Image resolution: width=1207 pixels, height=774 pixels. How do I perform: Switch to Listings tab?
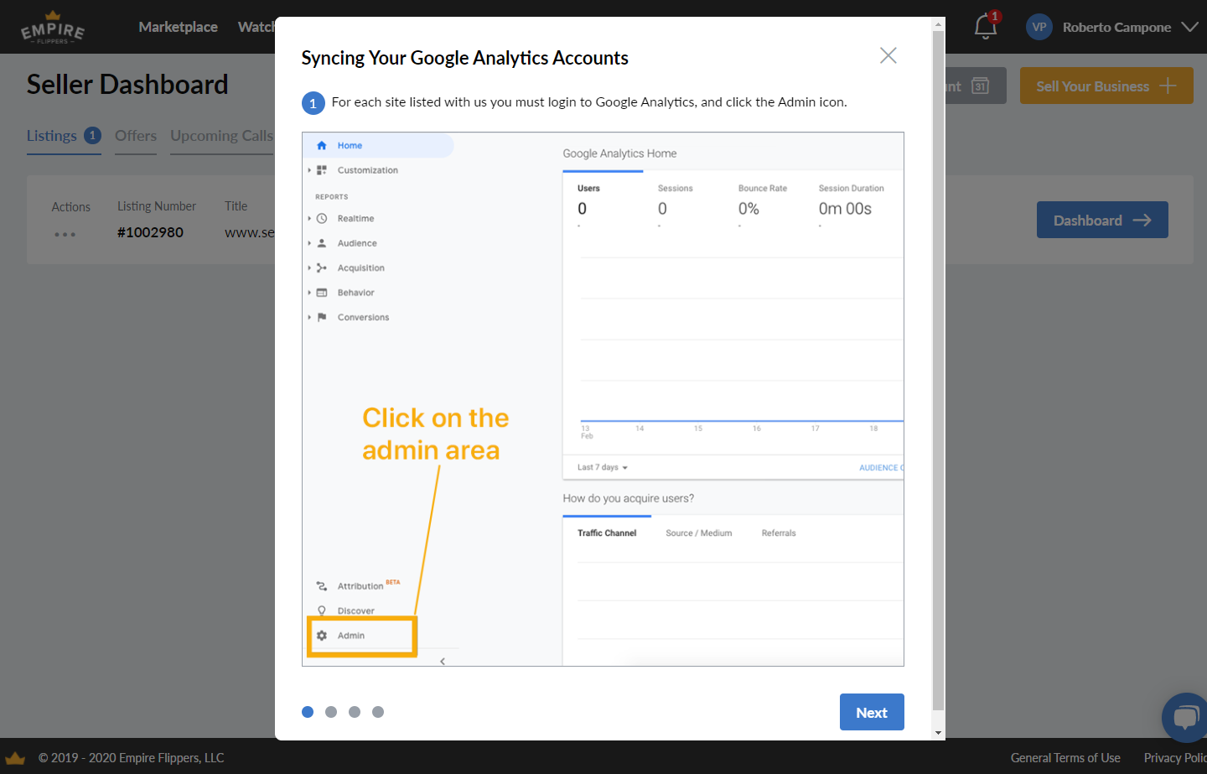64,136
